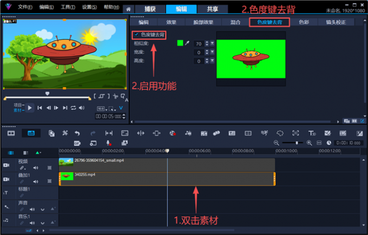Click the GIF creator icon

[x=77, y=143]
